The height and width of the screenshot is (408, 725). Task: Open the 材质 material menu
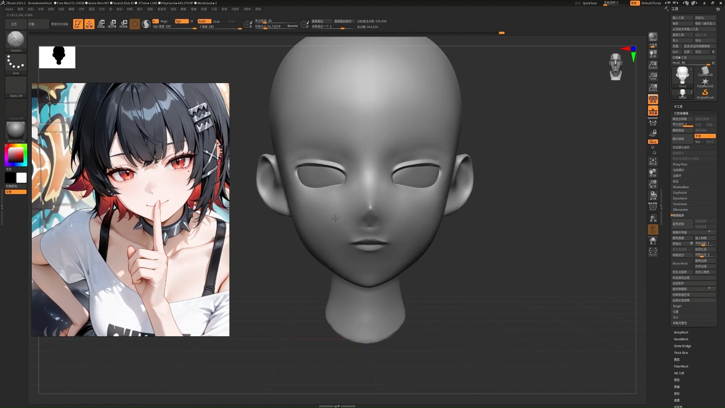point(130,9)
